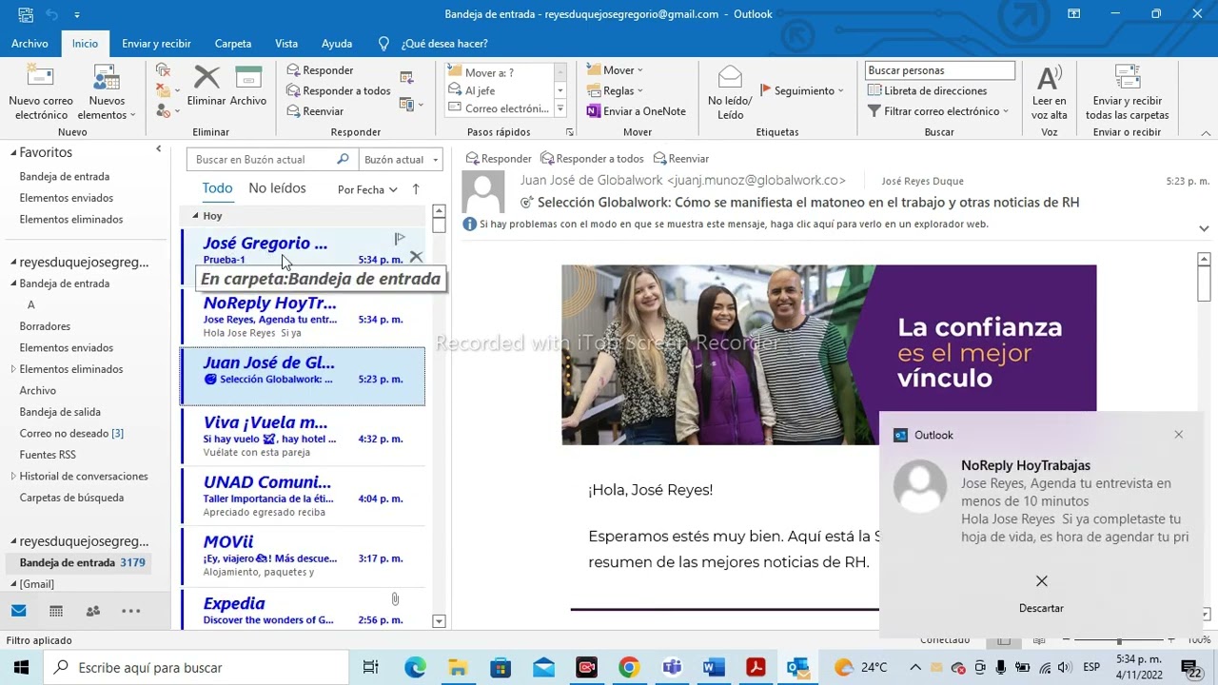Open the Ayuda tab
This screenshot has width=1218, height=685.
[337, 44]
